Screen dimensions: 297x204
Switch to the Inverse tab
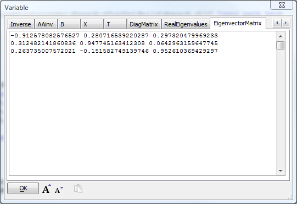[x=21, y=24]
